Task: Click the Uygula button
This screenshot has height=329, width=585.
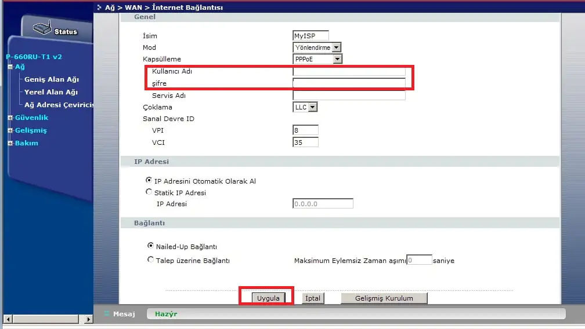Action: [268, 298]
